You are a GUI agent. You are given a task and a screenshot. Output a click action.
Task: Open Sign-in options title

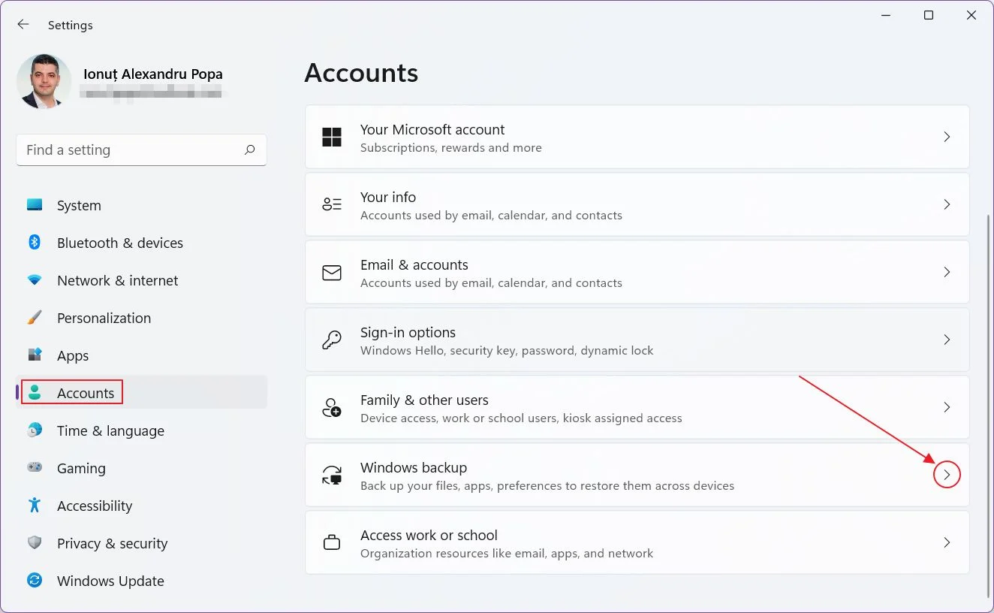pos(408,332)
